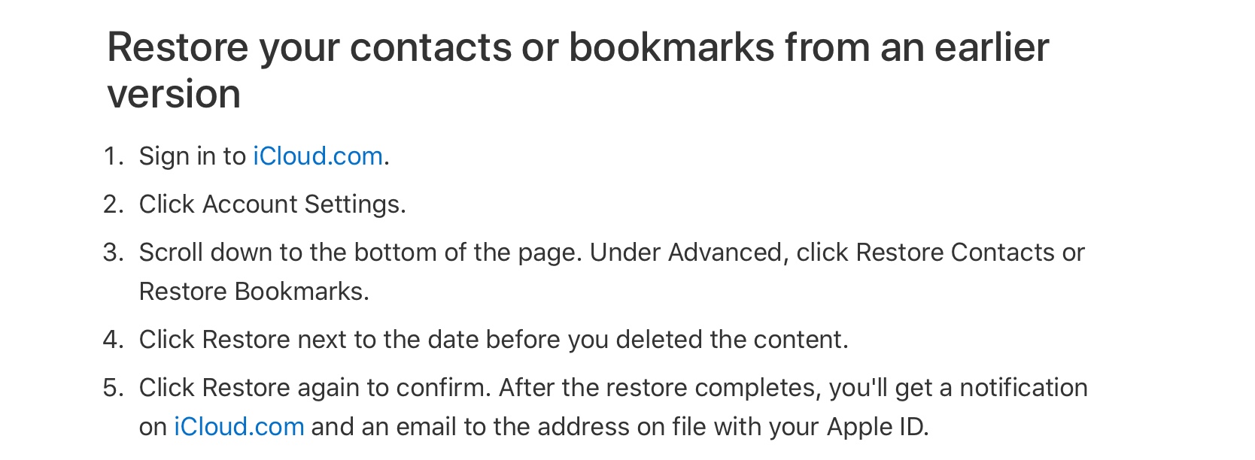Click the list number 1 marker
1255x460 pixels.
click(x=114, y=156)
